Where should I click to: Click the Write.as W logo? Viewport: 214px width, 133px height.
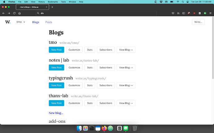coord(8,22)
